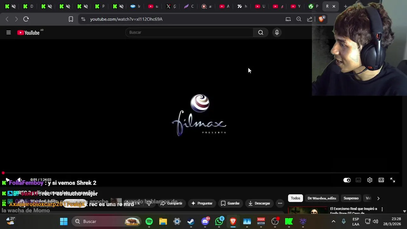This screenshot has width=407, height=229.
Task: Open ESP LAA keyboard language selector
Action: point(356,222)
